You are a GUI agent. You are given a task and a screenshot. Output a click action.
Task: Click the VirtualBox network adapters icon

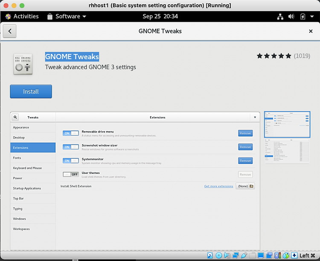coord(236,255)
